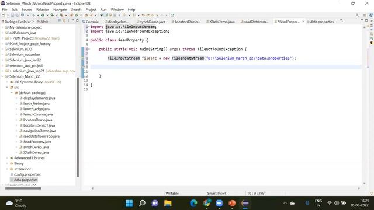Open the Refactor menu
Viewport: 374px width, 210px height.
(43, 9)
